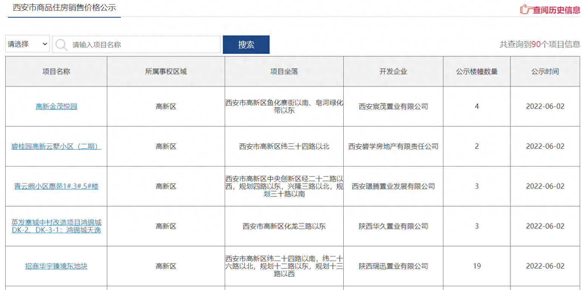The width and height of the screenshot is (582, 290).
Task: Click the magnifier icon in search box
Action: (61, 45)
